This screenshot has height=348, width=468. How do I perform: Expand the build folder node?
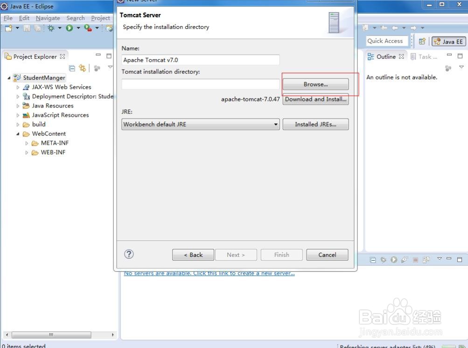[x=18, y=125]
